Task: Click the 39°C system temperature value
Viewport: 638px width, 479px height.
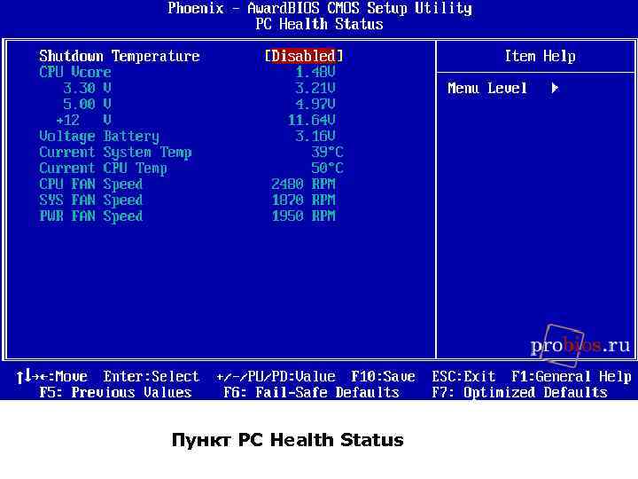Action: click(328, 152)
